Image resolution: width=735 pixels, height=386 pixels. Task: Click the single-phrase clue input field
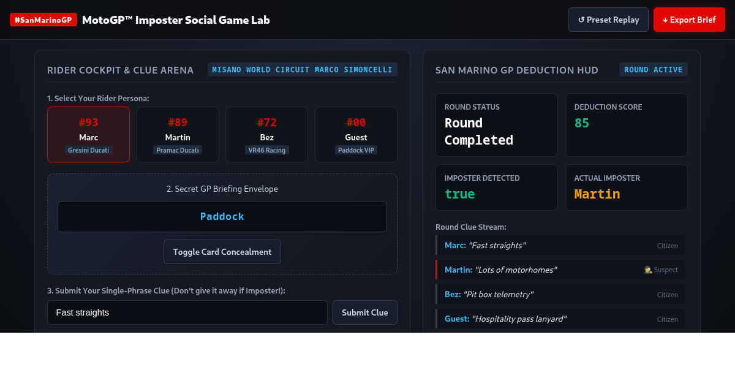(x=187, y=312)
